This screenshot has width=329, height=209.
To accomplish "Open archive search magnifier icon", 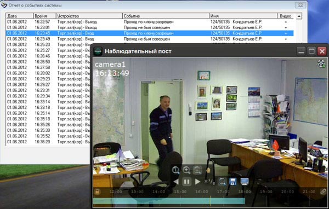I will pos(222,182).
